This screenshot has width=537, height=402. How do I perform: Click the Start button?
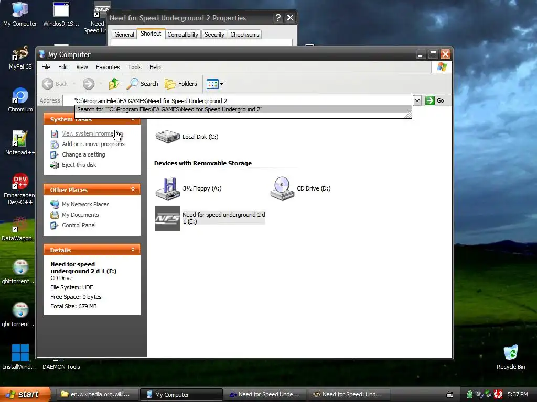point(25,395)
